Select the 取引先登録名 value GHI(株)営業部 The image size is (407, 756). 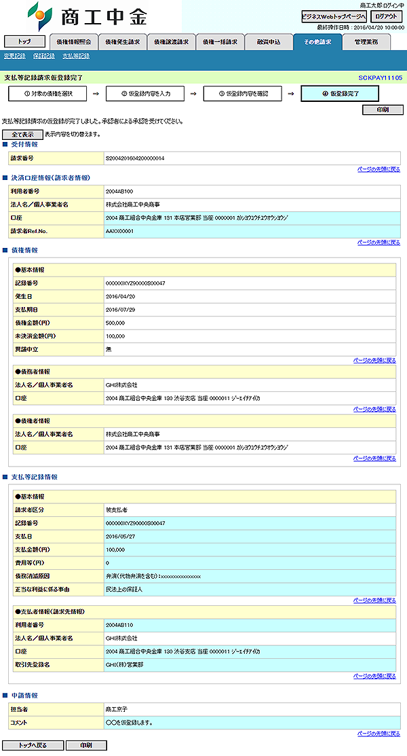click(x=124, y=665)
